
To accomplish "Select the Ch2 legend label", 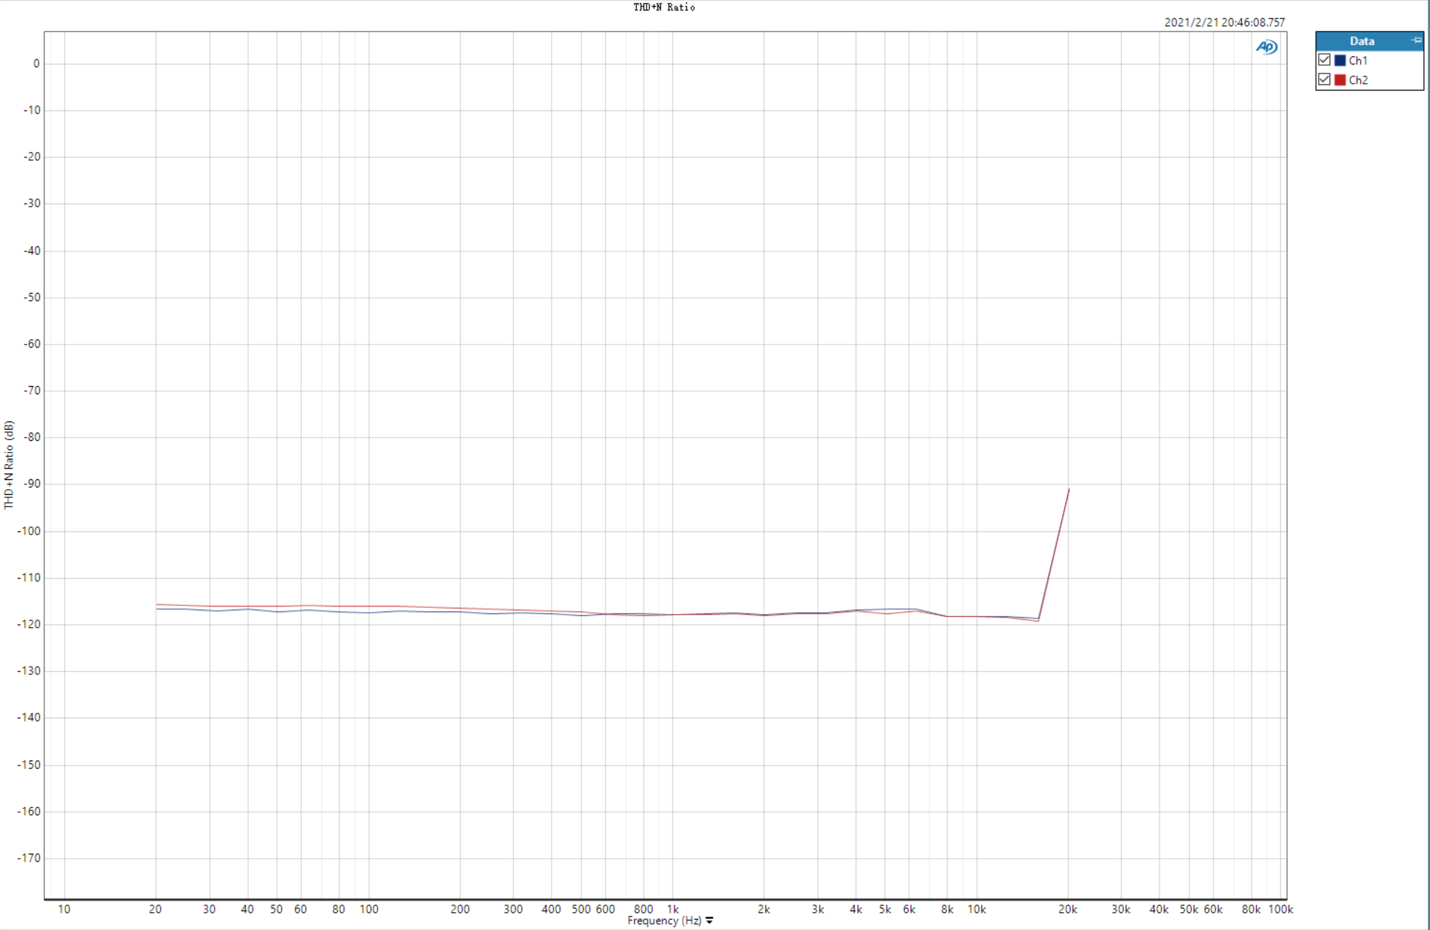I will tap(1358, 79).
